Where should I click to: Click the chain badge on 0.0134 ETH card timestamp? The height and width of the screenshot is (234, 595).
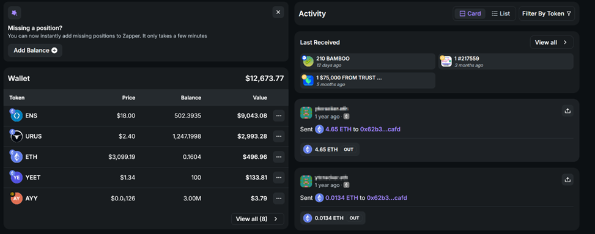(347, 185)
